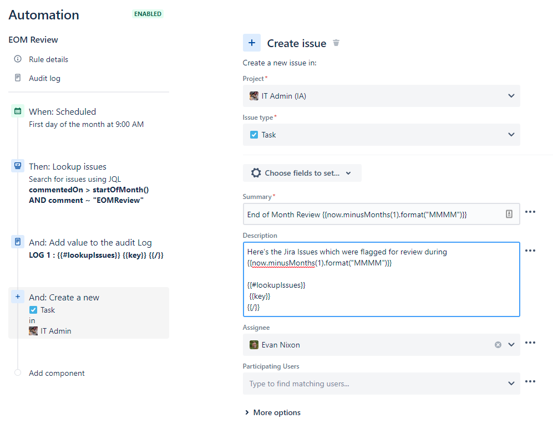Image resolution: width=553 pixels, height=429 pixels.
Task: Open Audit log menu item
Action: point(44,78)
